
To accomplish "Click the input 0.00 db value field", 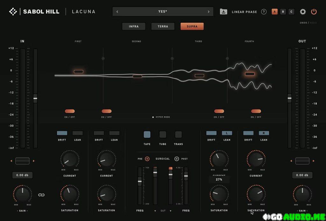I will tap(22, 175).
